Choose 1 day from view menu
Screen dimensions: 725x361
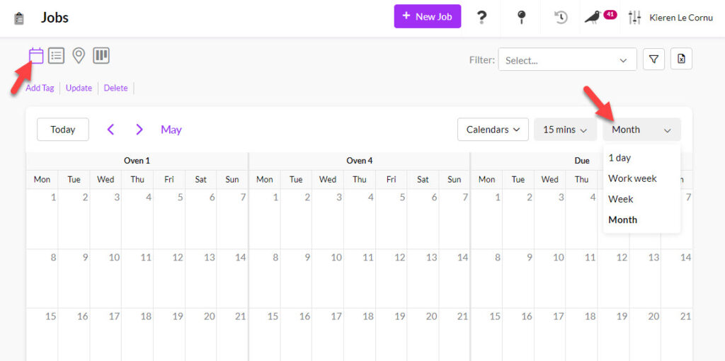[x=620, y=158]
